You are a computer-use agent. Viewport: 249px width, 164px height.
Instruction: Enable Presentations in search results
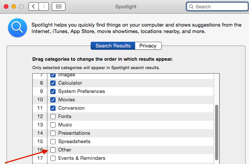(x=53, y=133)
